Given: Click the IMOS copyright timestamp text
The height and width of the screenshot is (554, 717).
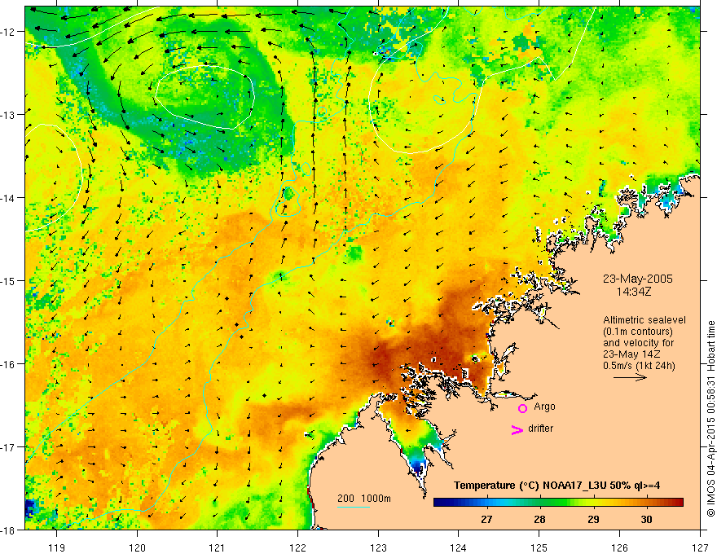Looking at the screenshot, I should pyautogui.click(x=710, y=419).
